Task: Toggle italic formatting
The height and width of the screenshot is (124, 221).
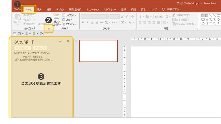Action: [88, 22]
